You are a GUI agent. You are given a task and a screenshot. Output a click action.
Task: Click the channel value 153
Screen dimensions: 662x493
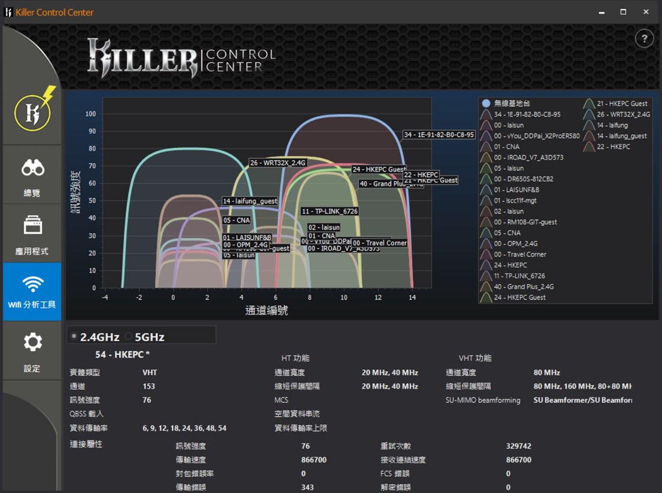tap(149, 387)
